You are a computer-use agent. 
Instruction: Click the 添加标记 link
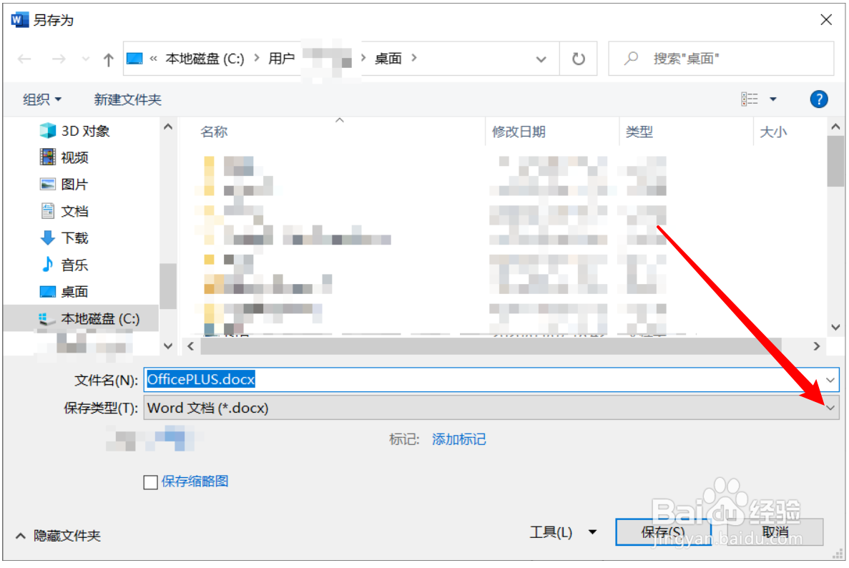coord(458,439)
